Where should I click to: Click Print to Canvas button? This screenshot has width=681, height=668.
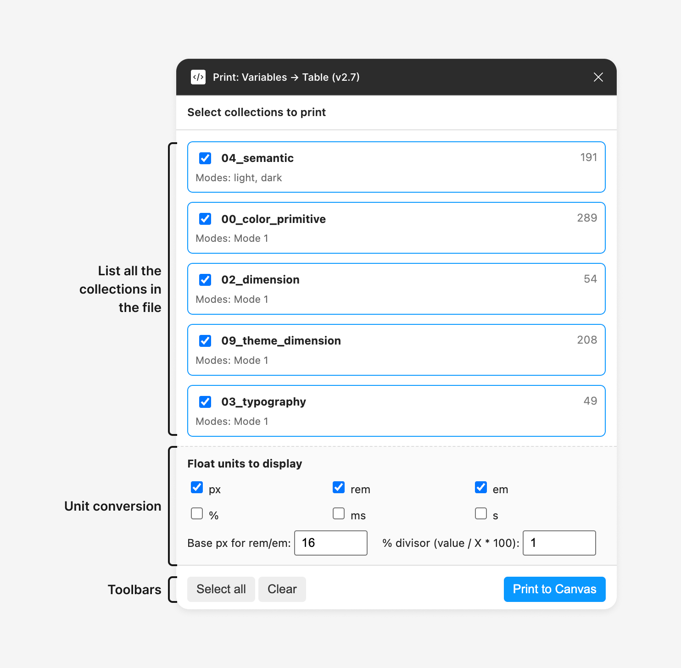554,589
